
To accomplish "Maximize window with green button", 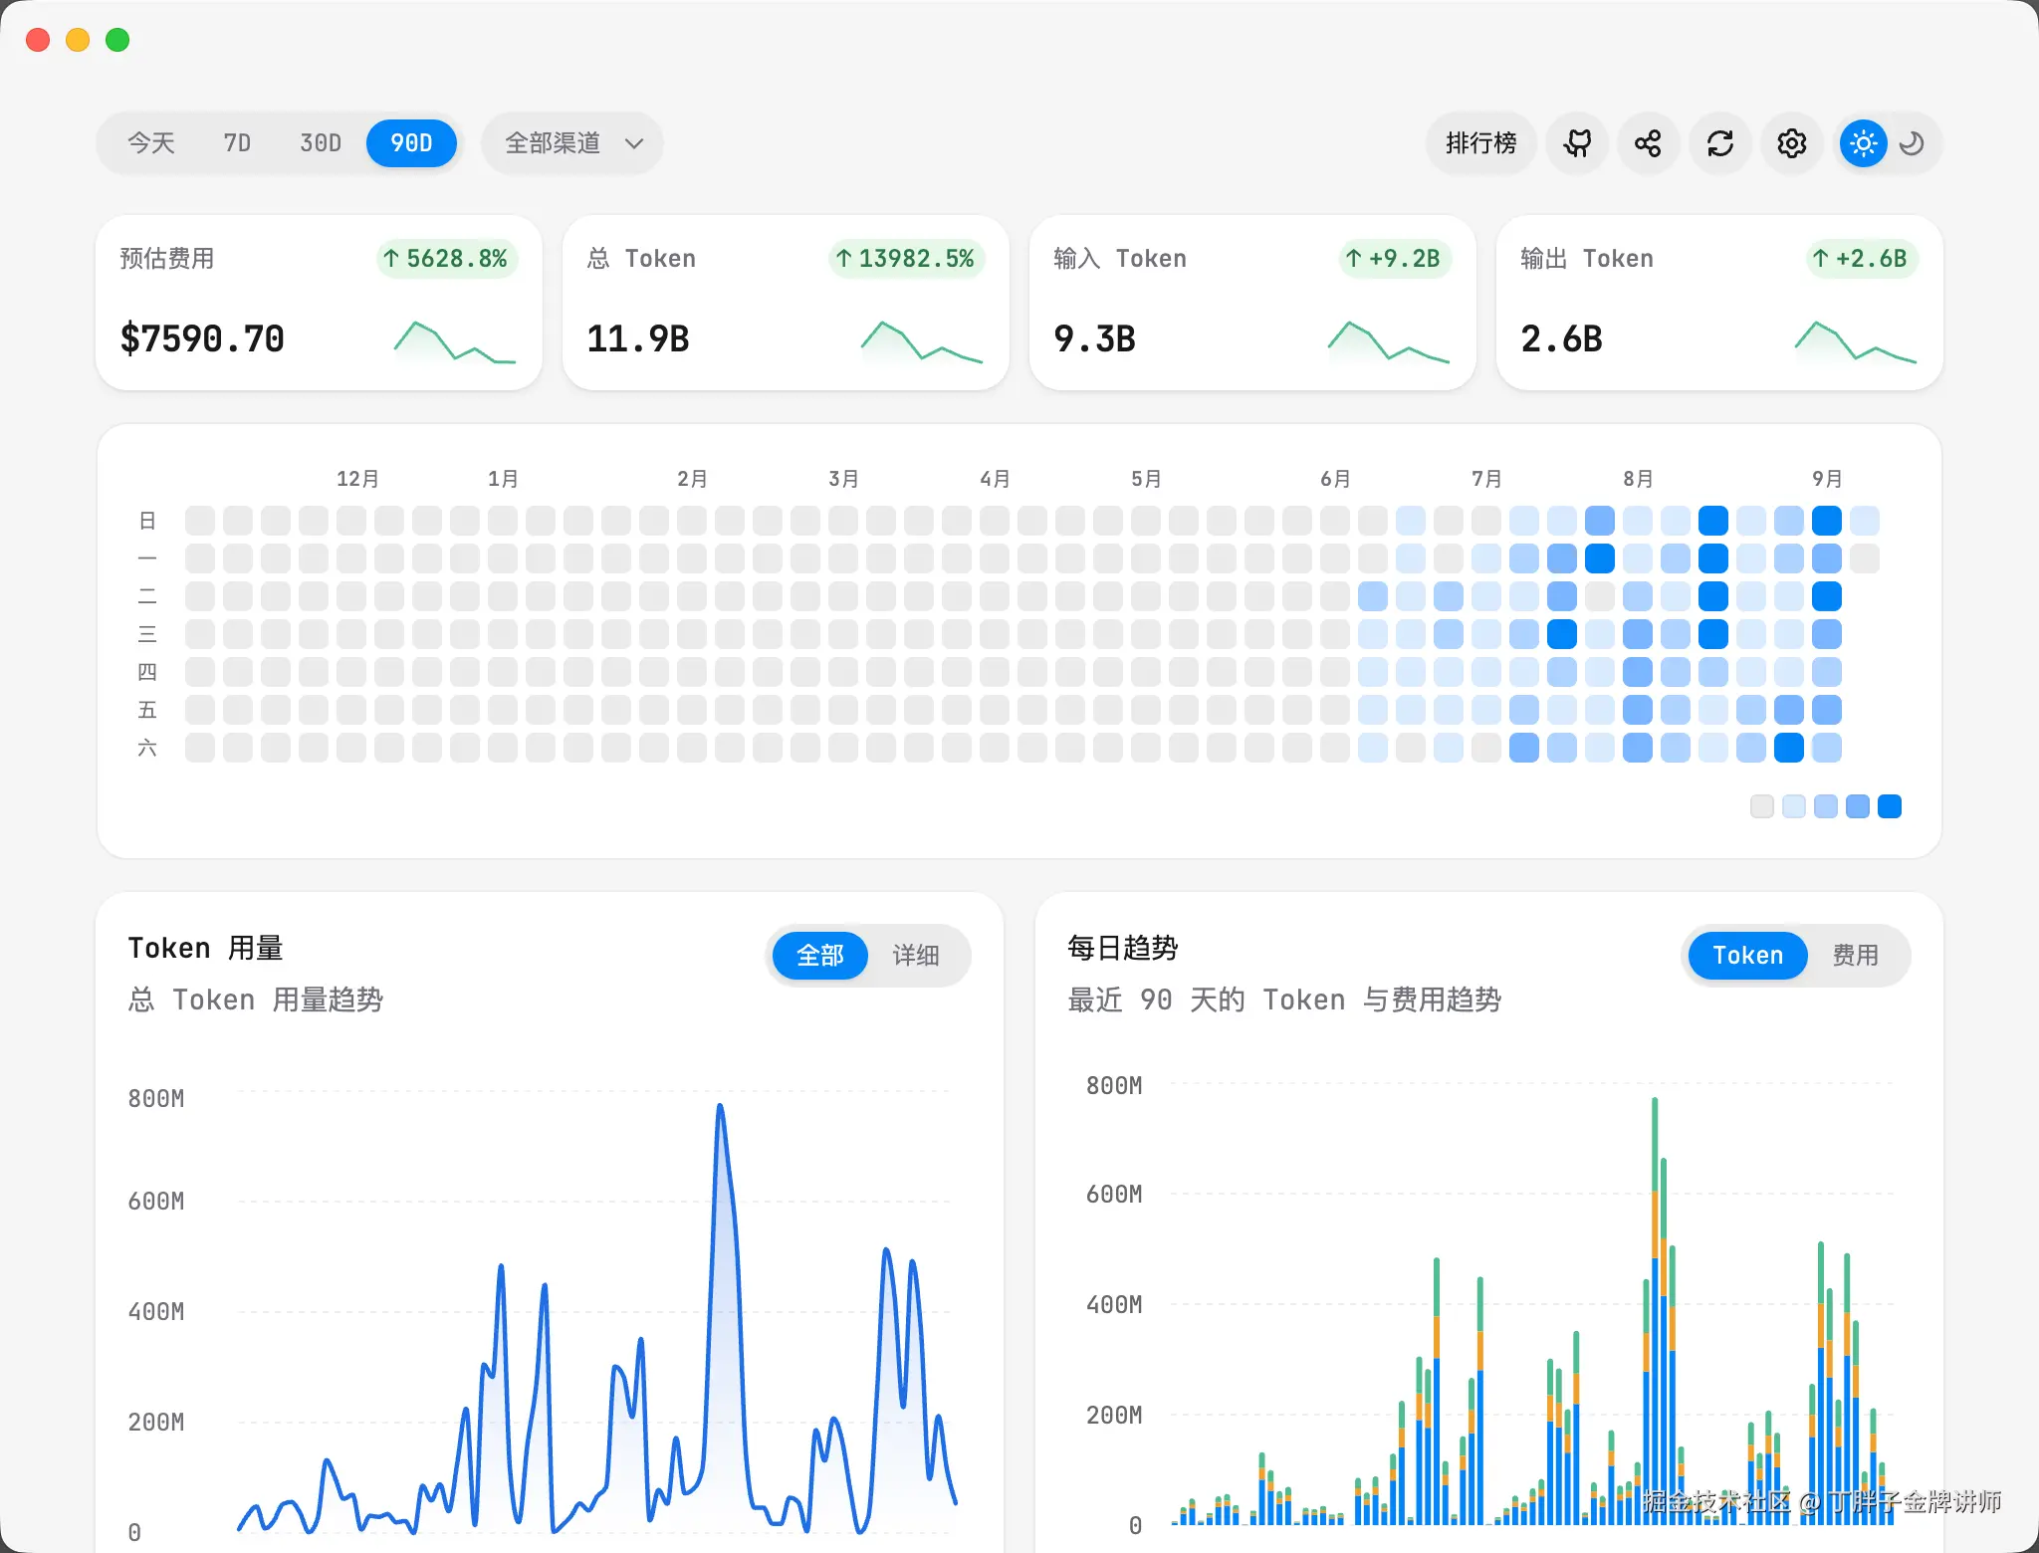I will [x=117, y=40].
